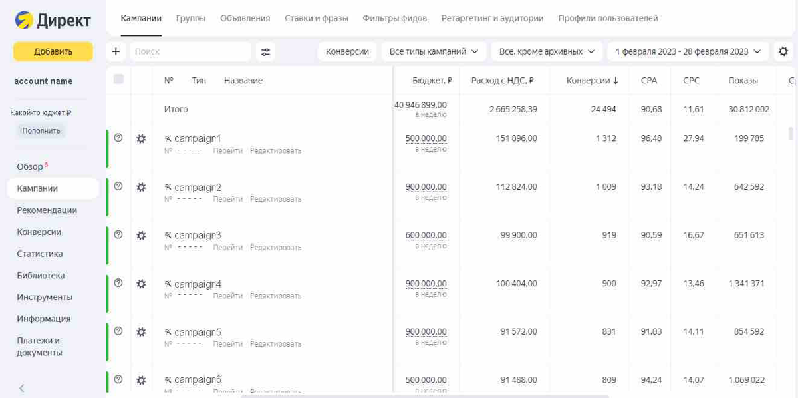Click the Добавить button
The image size is (798, 398).
click(x=53, y=51)
